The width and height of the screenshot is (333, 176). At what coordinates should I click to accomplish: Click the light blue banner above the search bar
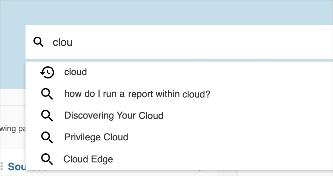(170, 12)
